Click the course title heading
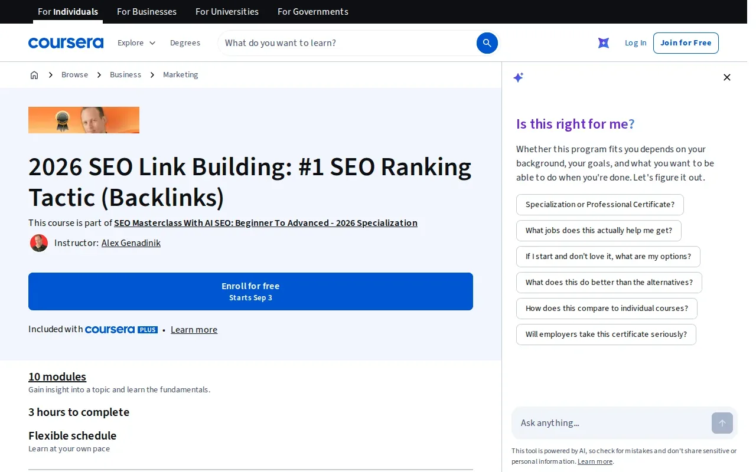This screenshot has width=756, height=472. tap(250, 182)
